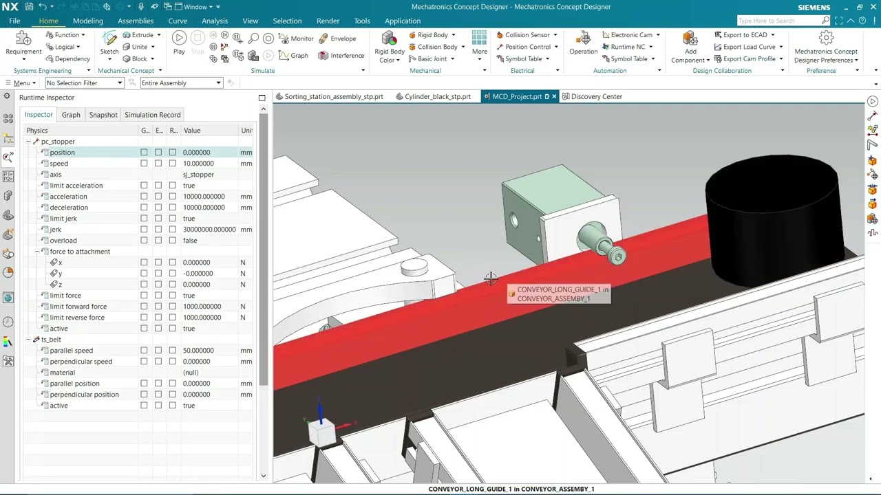Click the Electronic Cam icon
881x495 pixels.
pyautogui.click(x=606, y=35)
